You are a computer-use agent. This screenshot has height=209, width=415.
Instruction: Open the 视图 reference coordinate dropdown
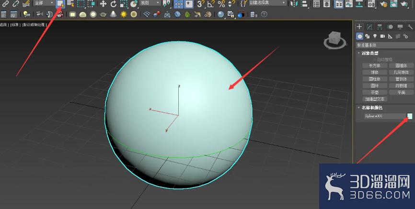pyautogui.click(x=150, y=3)
